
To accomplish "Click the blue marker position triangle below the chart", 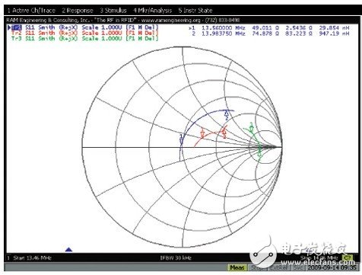I will tap(68, 250).
